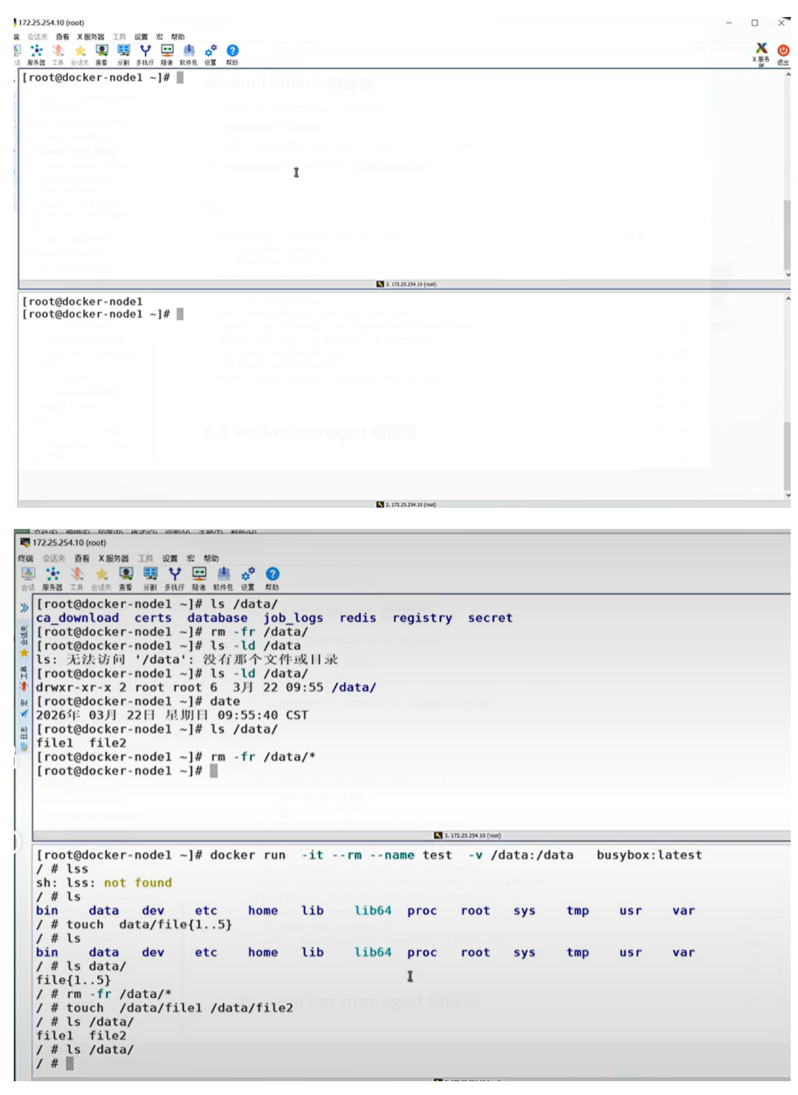Open Servers icon in upper window toolbar
Screen dimensions: 798x1095
click(x=36, y=53)
